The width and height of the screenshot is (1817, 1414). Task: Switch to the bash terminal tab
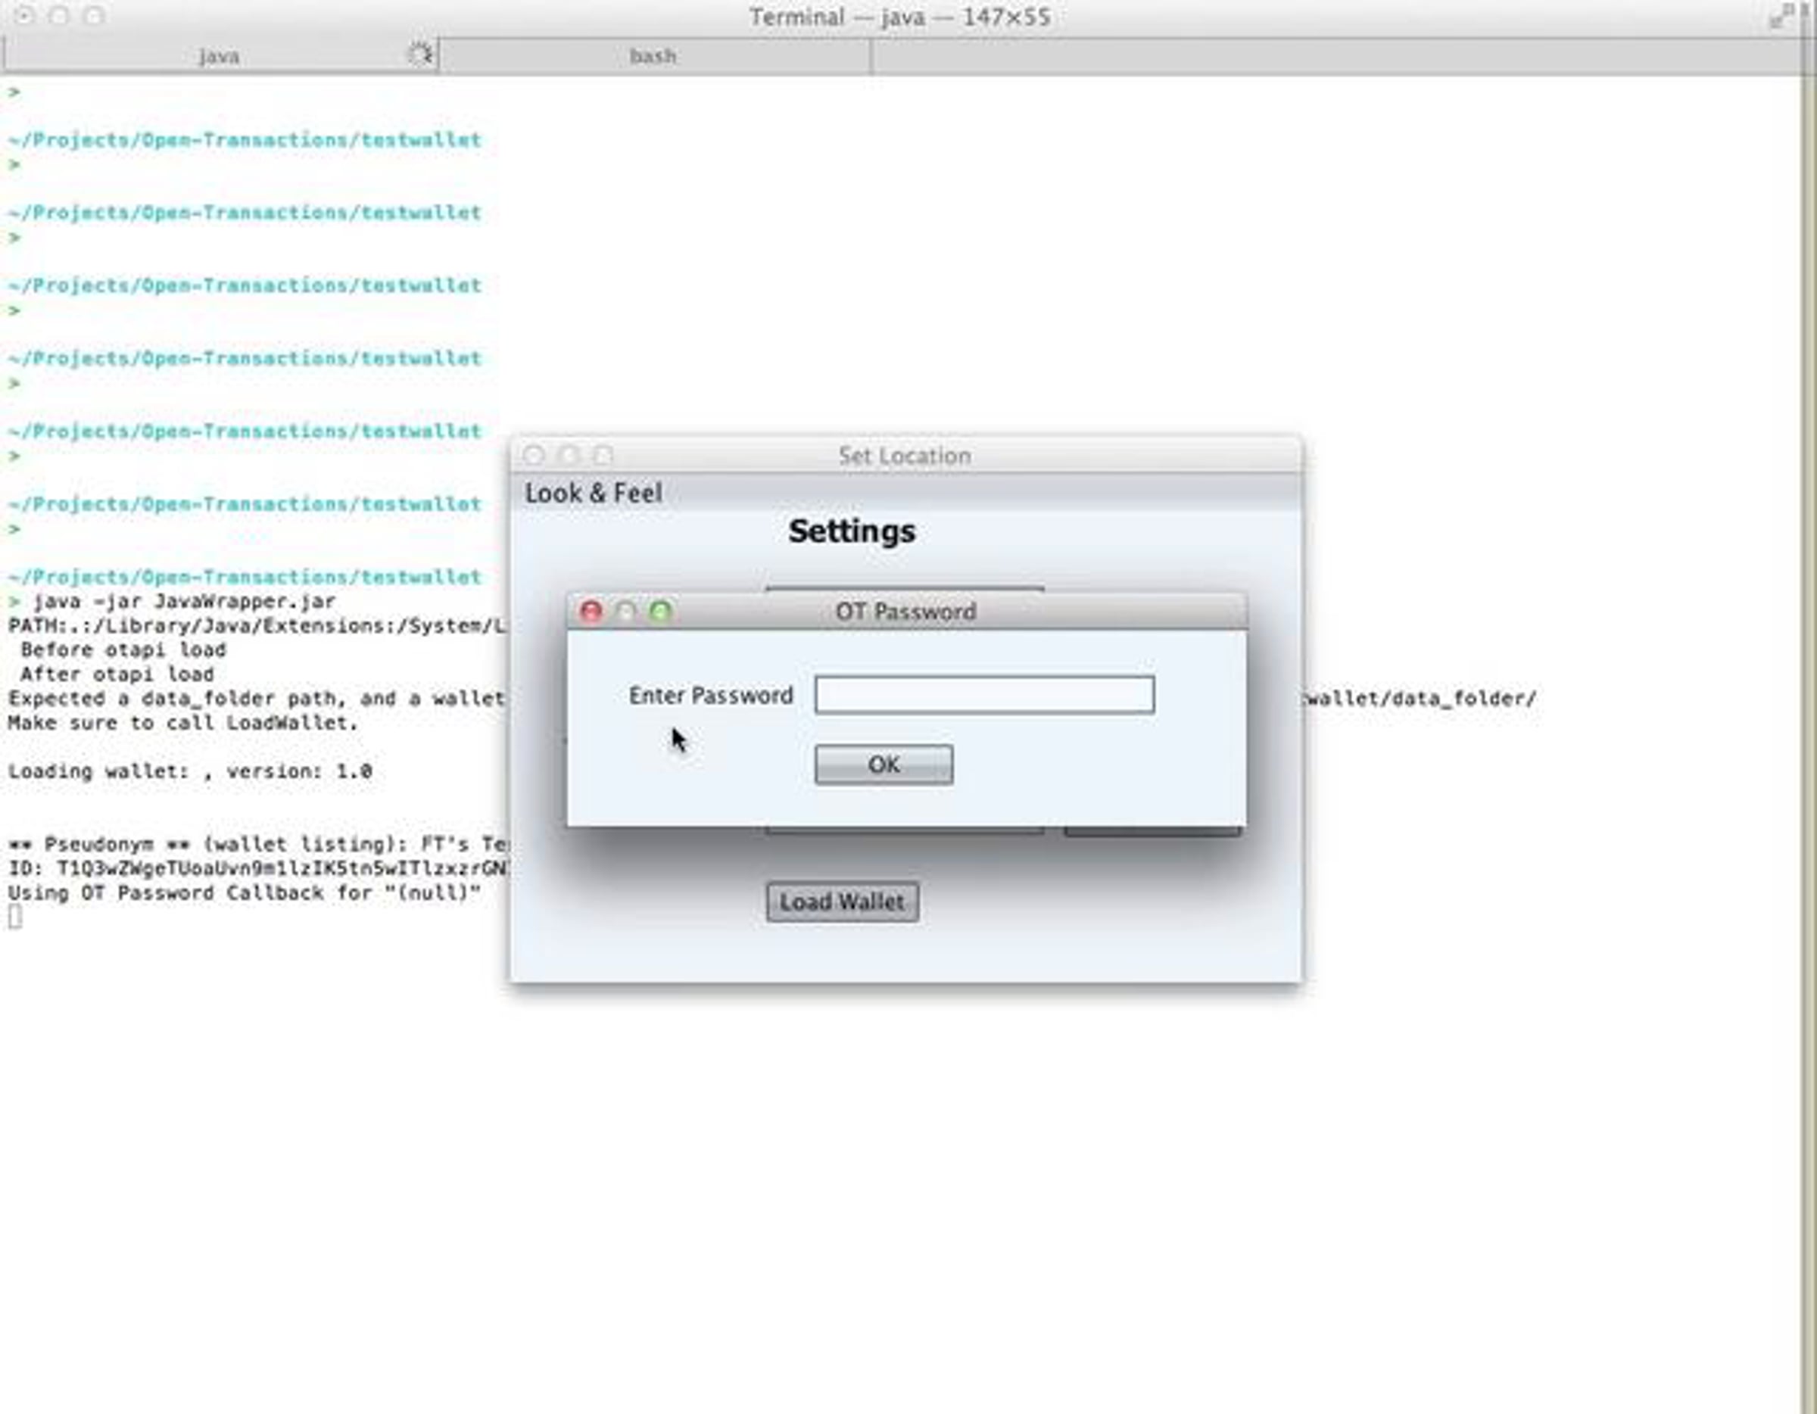654,57
